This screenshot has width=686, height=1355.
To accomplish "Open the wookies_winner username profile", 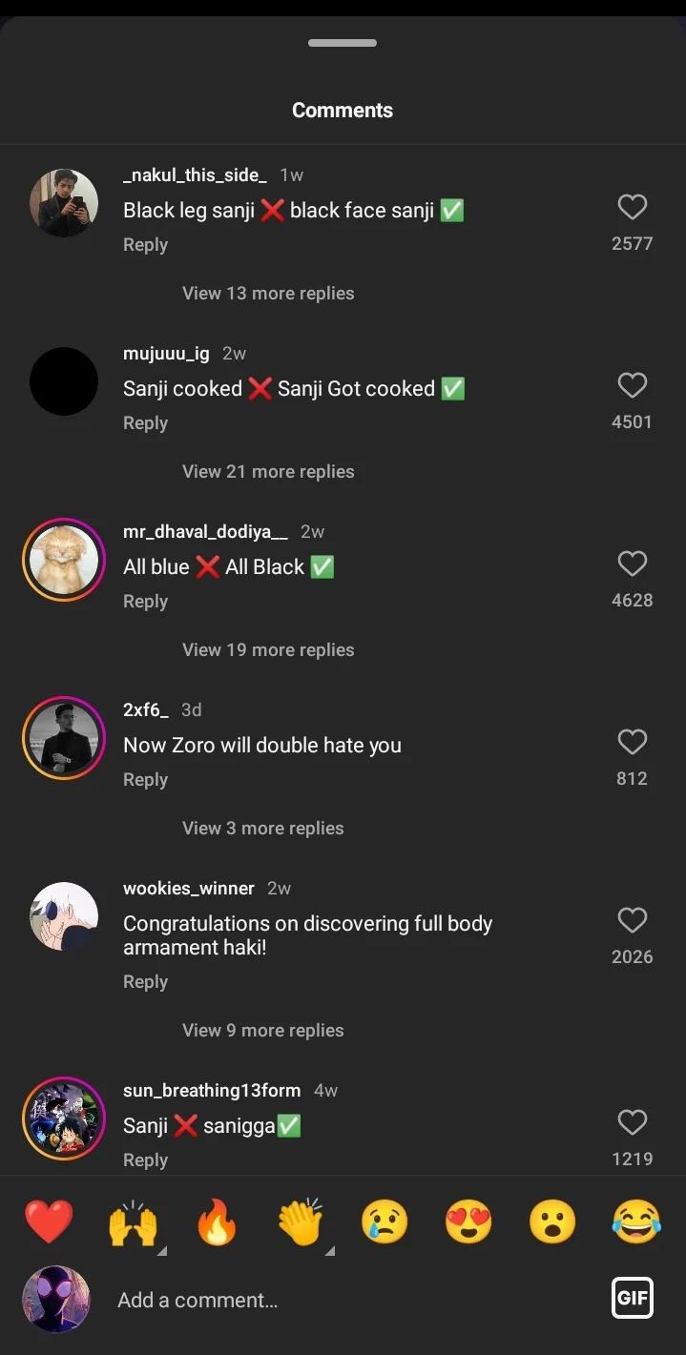I will [189, 888].
